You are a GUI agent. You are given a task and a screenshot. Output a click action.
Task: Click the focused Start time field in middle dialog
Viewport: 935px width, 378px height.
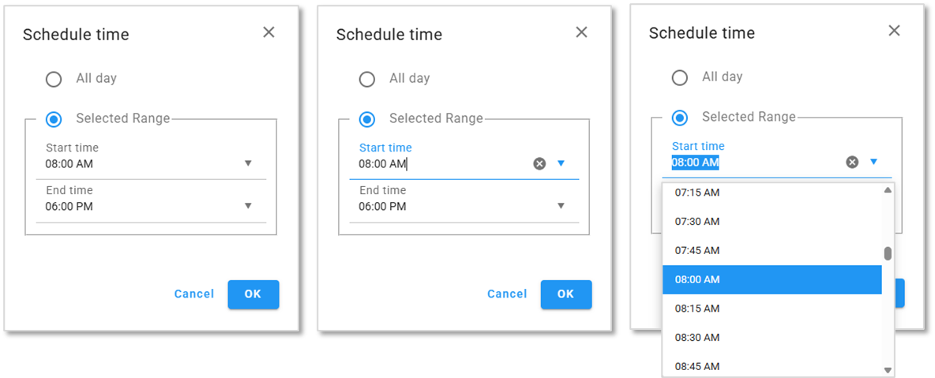click(x=442, y=164)
